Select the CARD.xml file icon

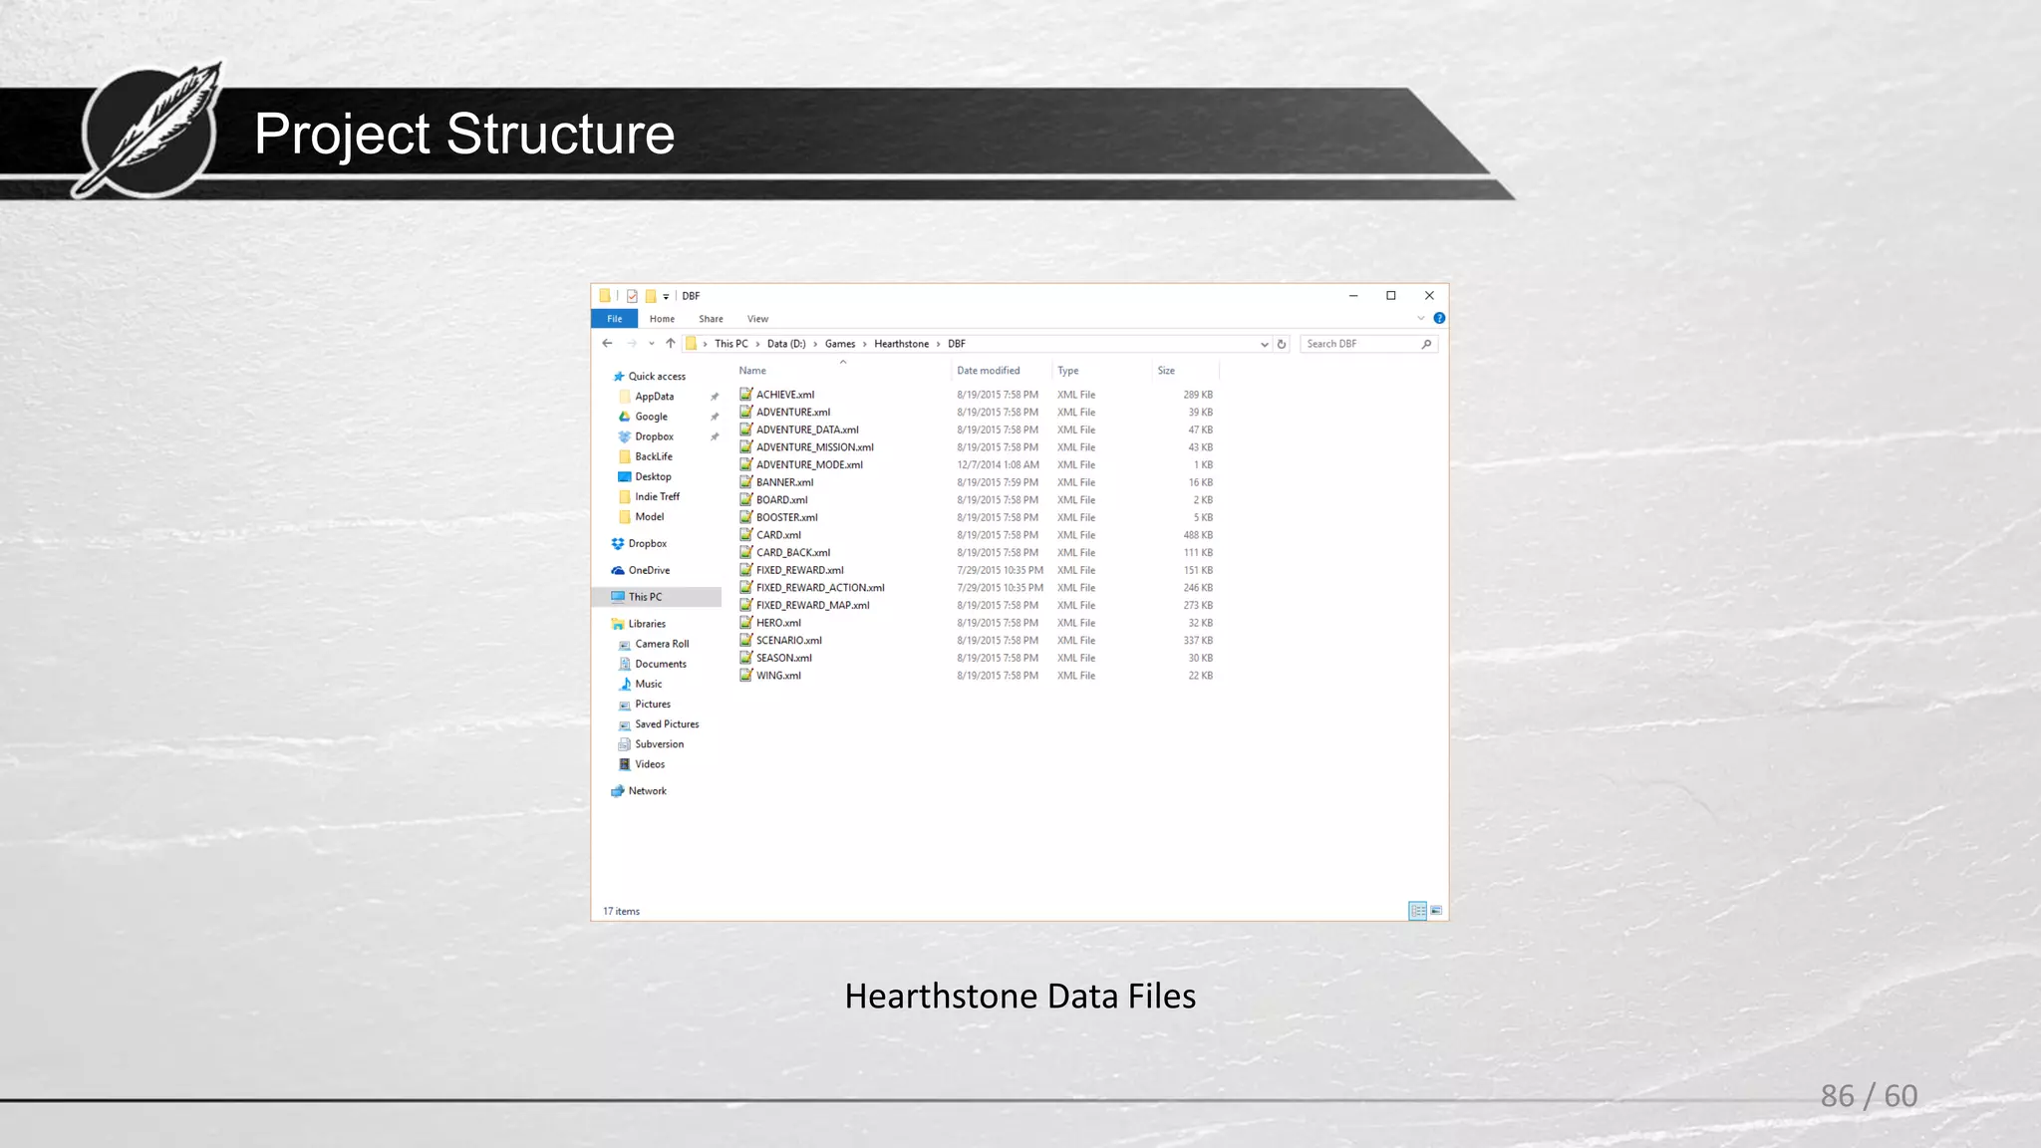tap(746, 535)
